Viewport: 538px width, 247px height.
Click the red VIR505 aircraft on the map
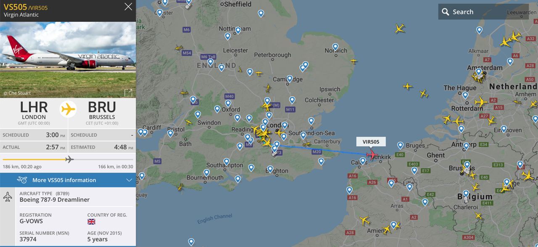372,154
